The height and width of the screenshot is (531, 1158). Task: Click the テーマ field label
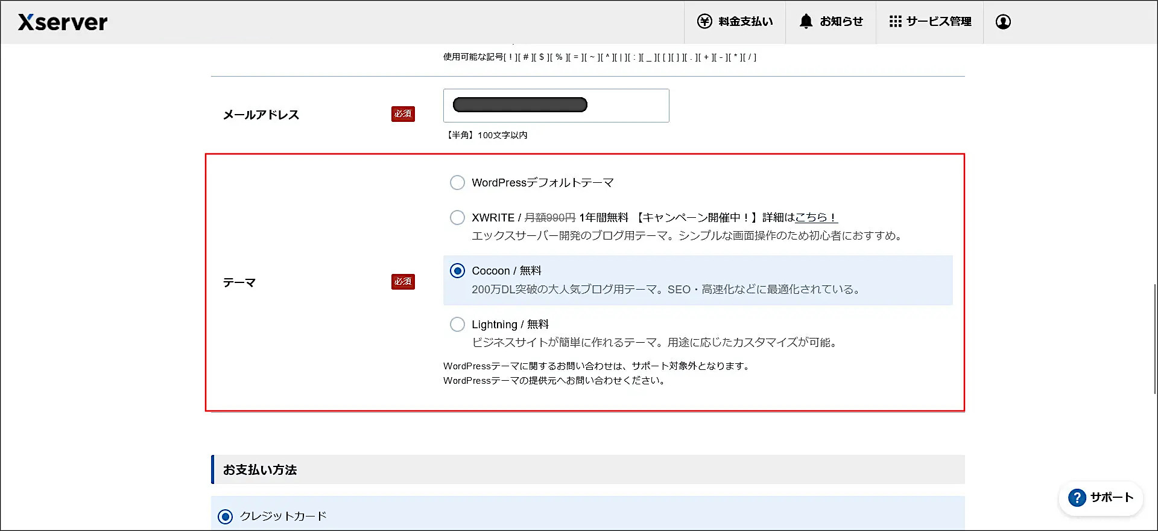coord(239,282)
